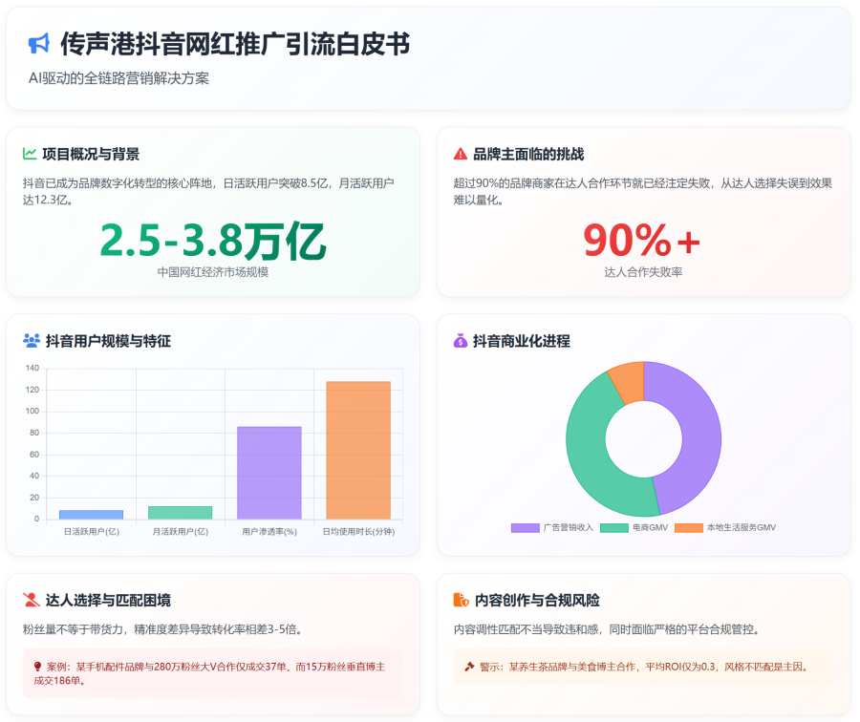
Task: Click the megaphone icon beside the whitepaper title
Action: [x=38, y=44]
